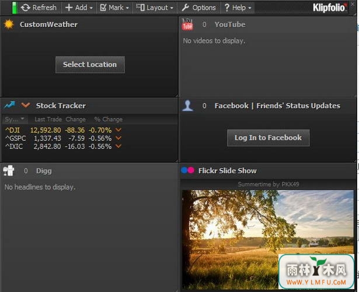Select the ^IXIC stock symbol

coord(14,147)
